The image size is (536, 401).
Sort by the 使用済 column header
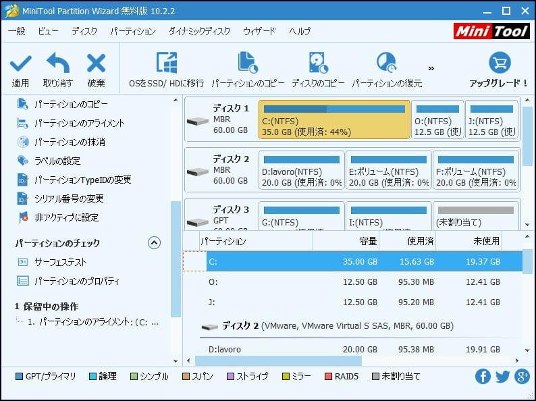[408, 242]
